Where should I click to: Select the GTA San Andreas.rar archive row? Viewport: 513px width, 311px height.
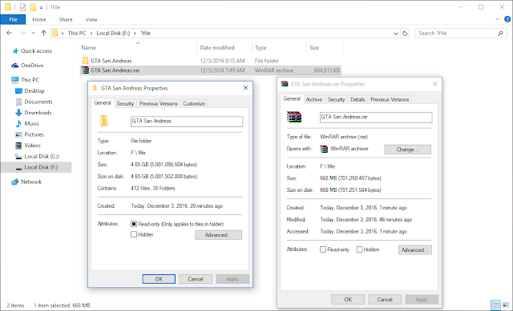click(x=210, y=70)
